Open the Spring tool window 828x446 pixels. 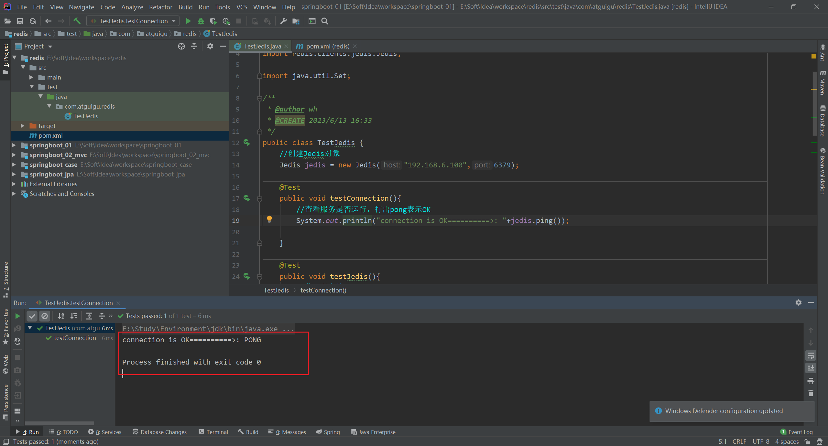pos(328,432)
